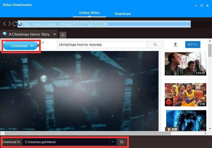
Task: Click the globe icon in the address bar
Action: point(20,24)
